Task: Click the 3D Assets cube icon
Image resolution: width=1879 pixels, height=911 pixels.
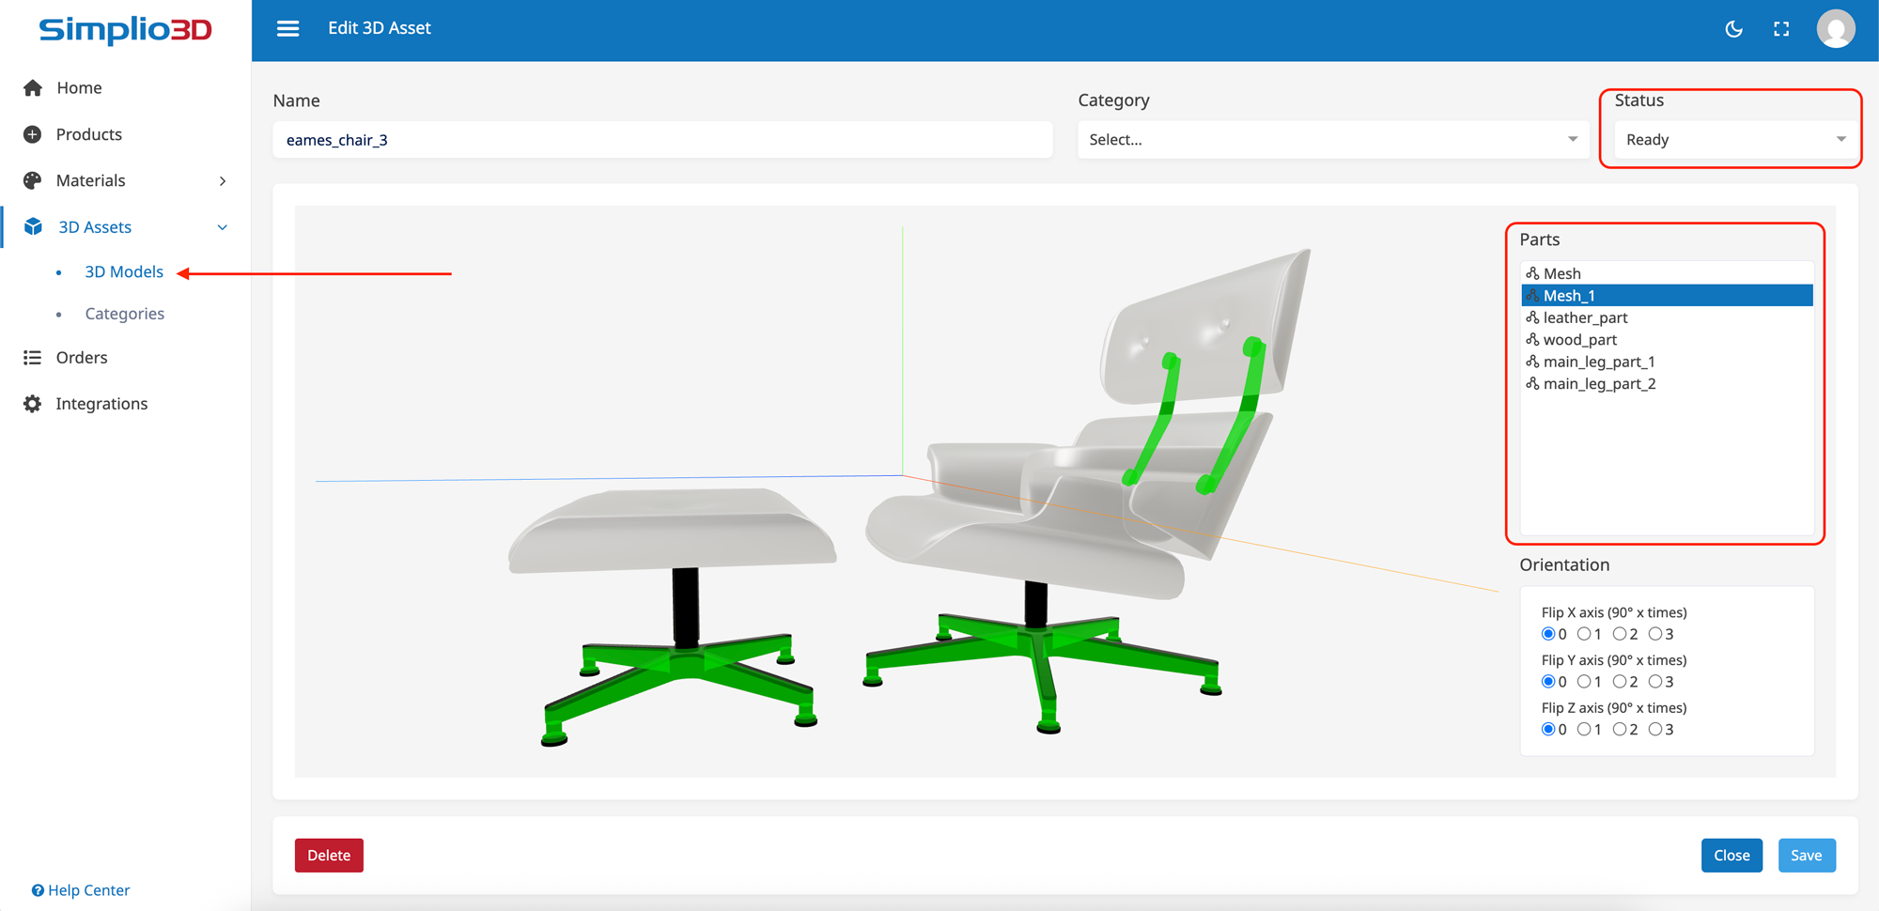Action: click(33, 226)
